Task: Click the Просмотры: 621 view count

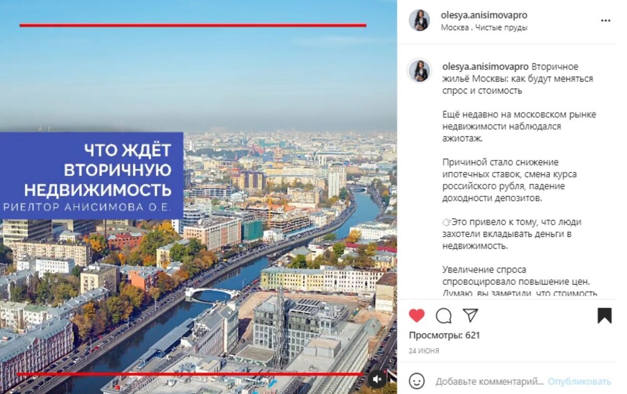Action: [x=444, y=335]
